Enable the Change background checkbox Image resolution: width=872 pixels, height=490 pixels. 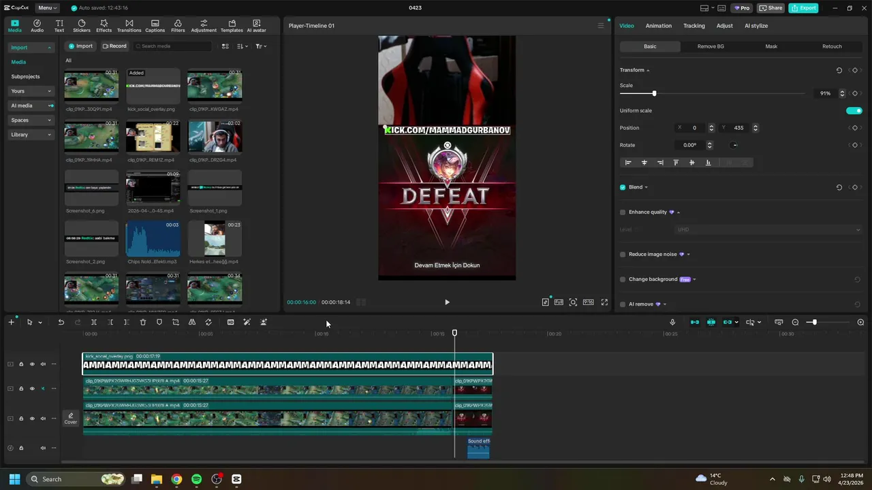pyautogui.click(x=623, y=280)
